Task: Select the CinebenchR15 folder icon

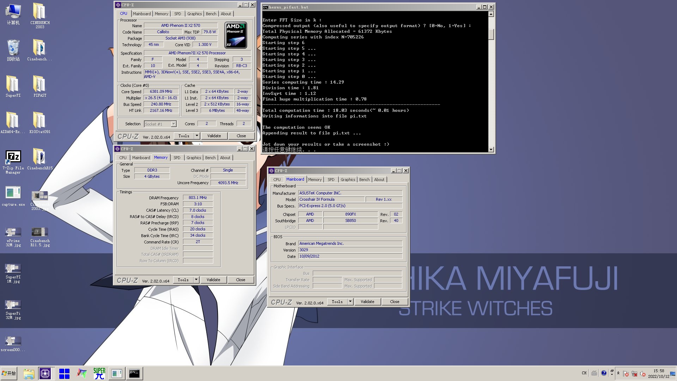Action: (x=40, y=159)
